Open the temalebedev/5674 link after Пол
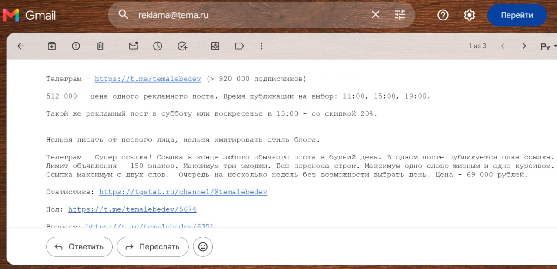 point(132,209)
